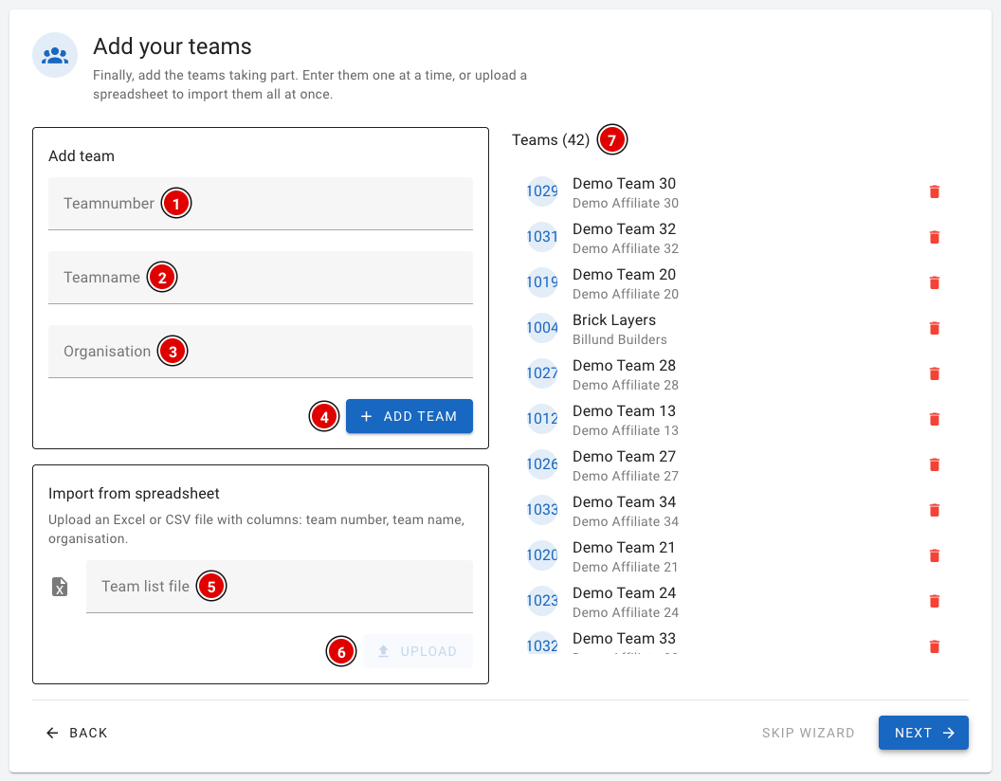Select the Brick Layers team name
Image resolution: width=1001 pixels, height=781 pixels.
614,320
